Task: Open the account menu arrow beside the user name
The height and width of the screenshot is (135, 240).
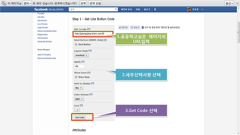Action: (x=202, y=9)
